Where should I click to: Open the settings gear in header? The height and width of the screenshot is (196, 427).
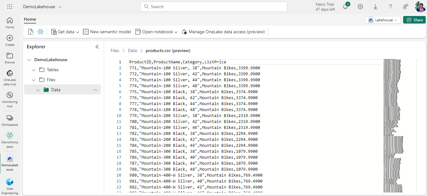[360, 7]
